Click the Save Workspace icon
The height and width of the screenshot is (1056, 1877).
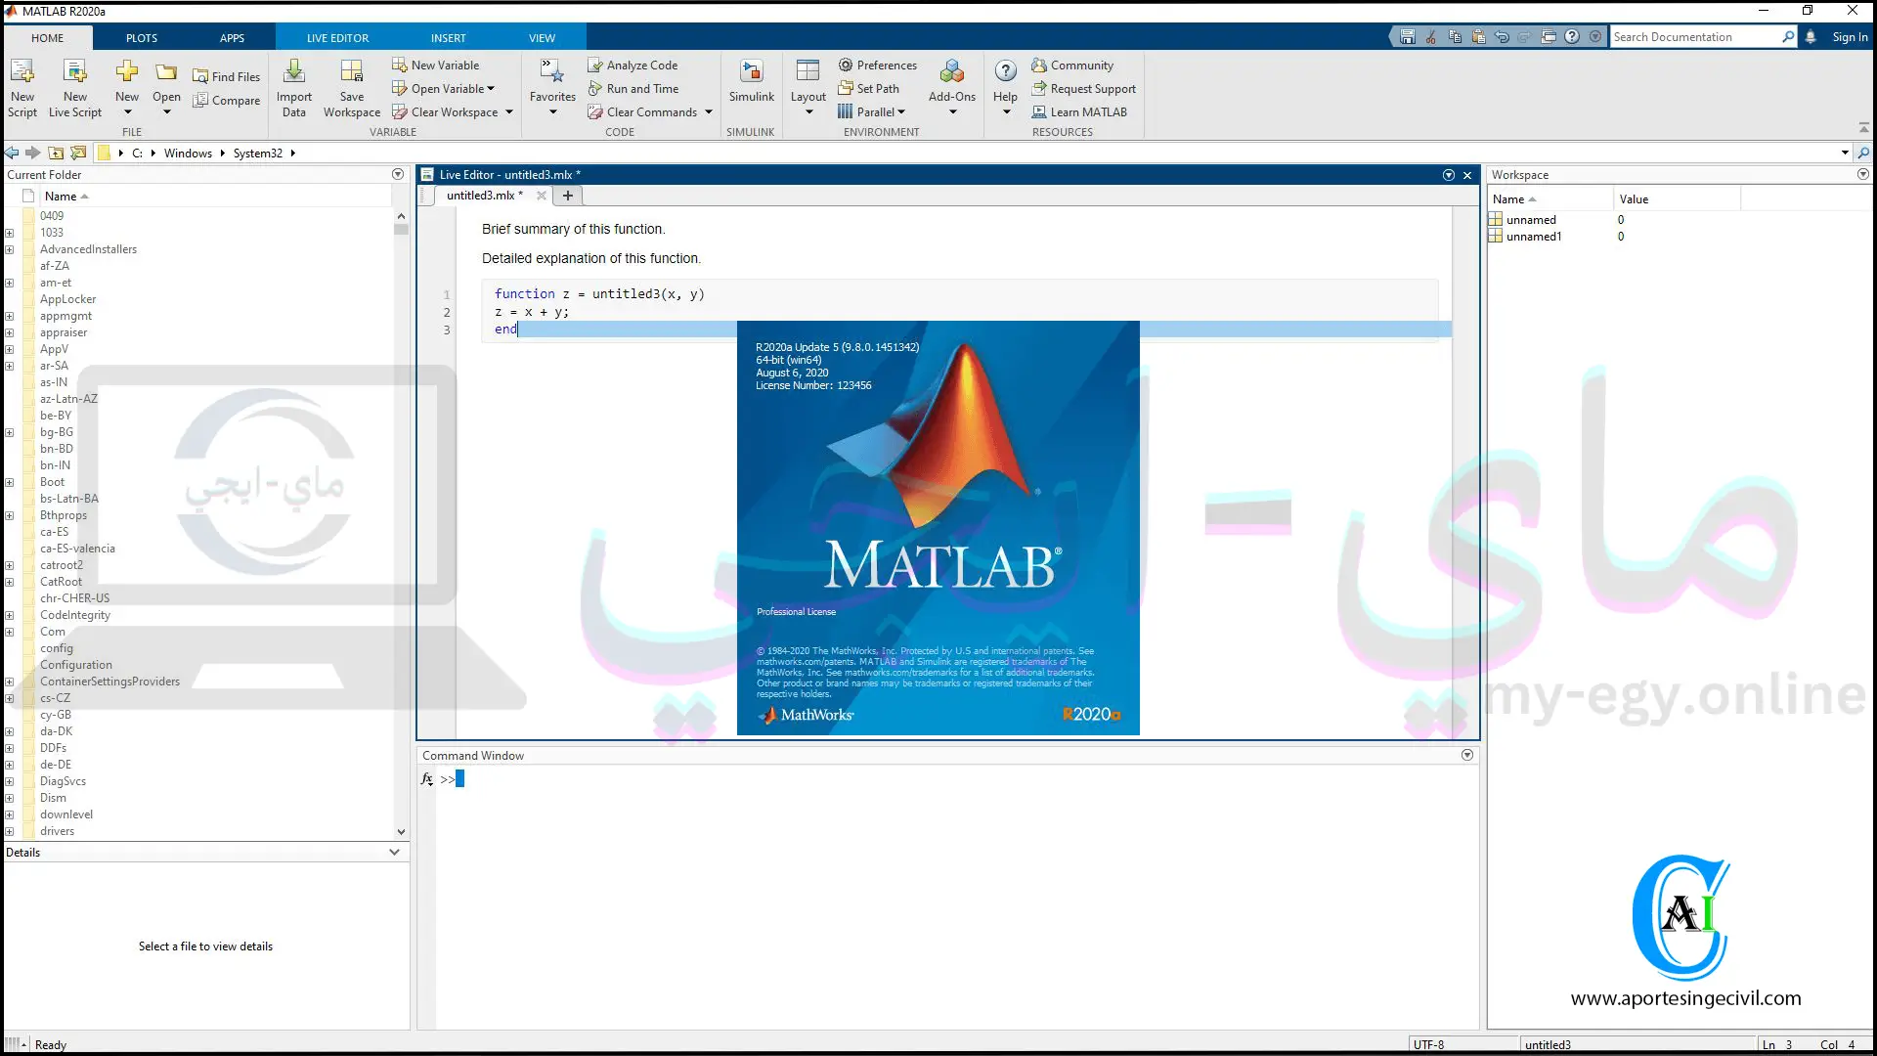tap(352, 88)
